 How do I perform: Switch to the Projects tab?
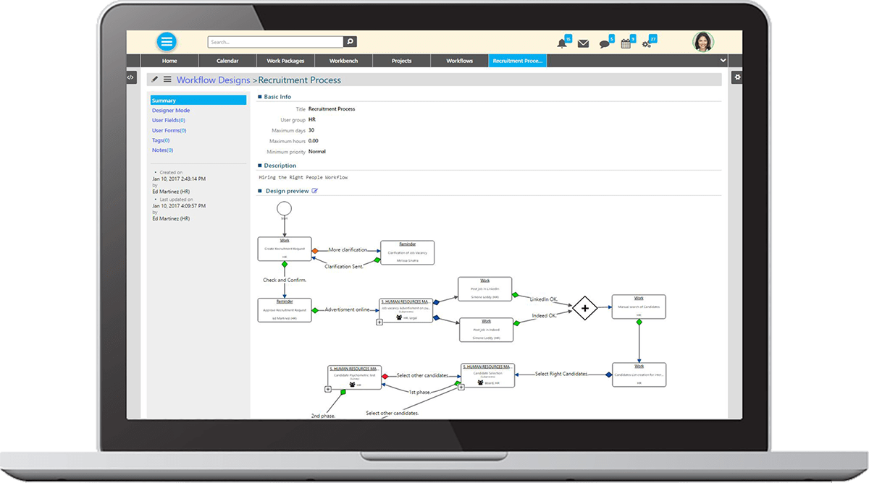401,61
